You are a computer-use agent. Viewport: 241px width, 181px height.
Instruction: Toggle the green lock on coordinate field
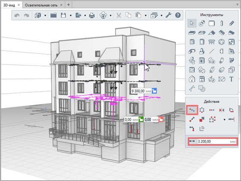[x=141, y=119]
